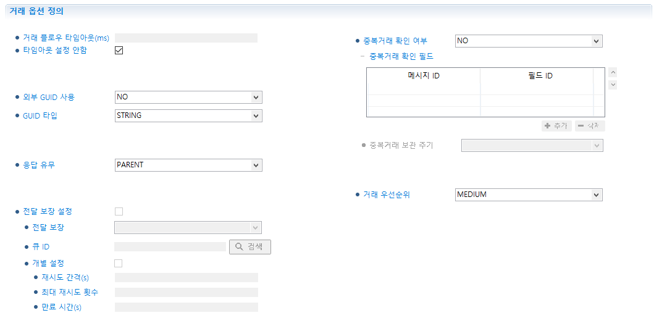
Task: Open the 중복거래 확인 여부 dropdown
Action: (528, 41)
